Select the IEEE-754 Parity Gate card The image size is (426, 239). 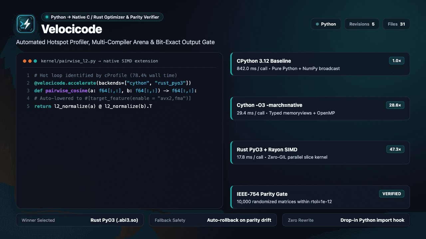(x=320, y=197)
